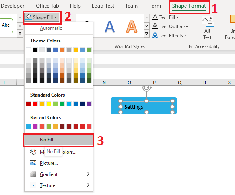The height and width of the screenshot is (195, 235).
Task: Select column O header
Action: 129,83
